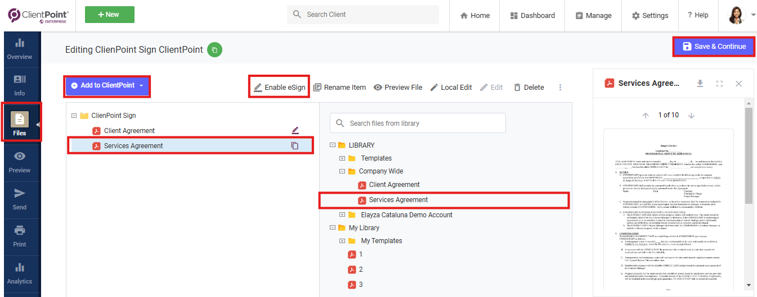Click the eSign pen icon on Client Agreement
The image size is (757, 297).
pos(295,130)
